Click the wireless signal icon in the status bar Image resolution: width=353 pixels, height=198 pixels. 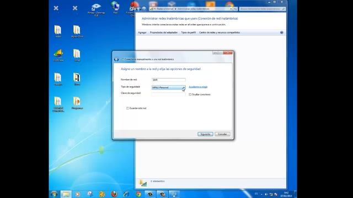click(143, 183)
